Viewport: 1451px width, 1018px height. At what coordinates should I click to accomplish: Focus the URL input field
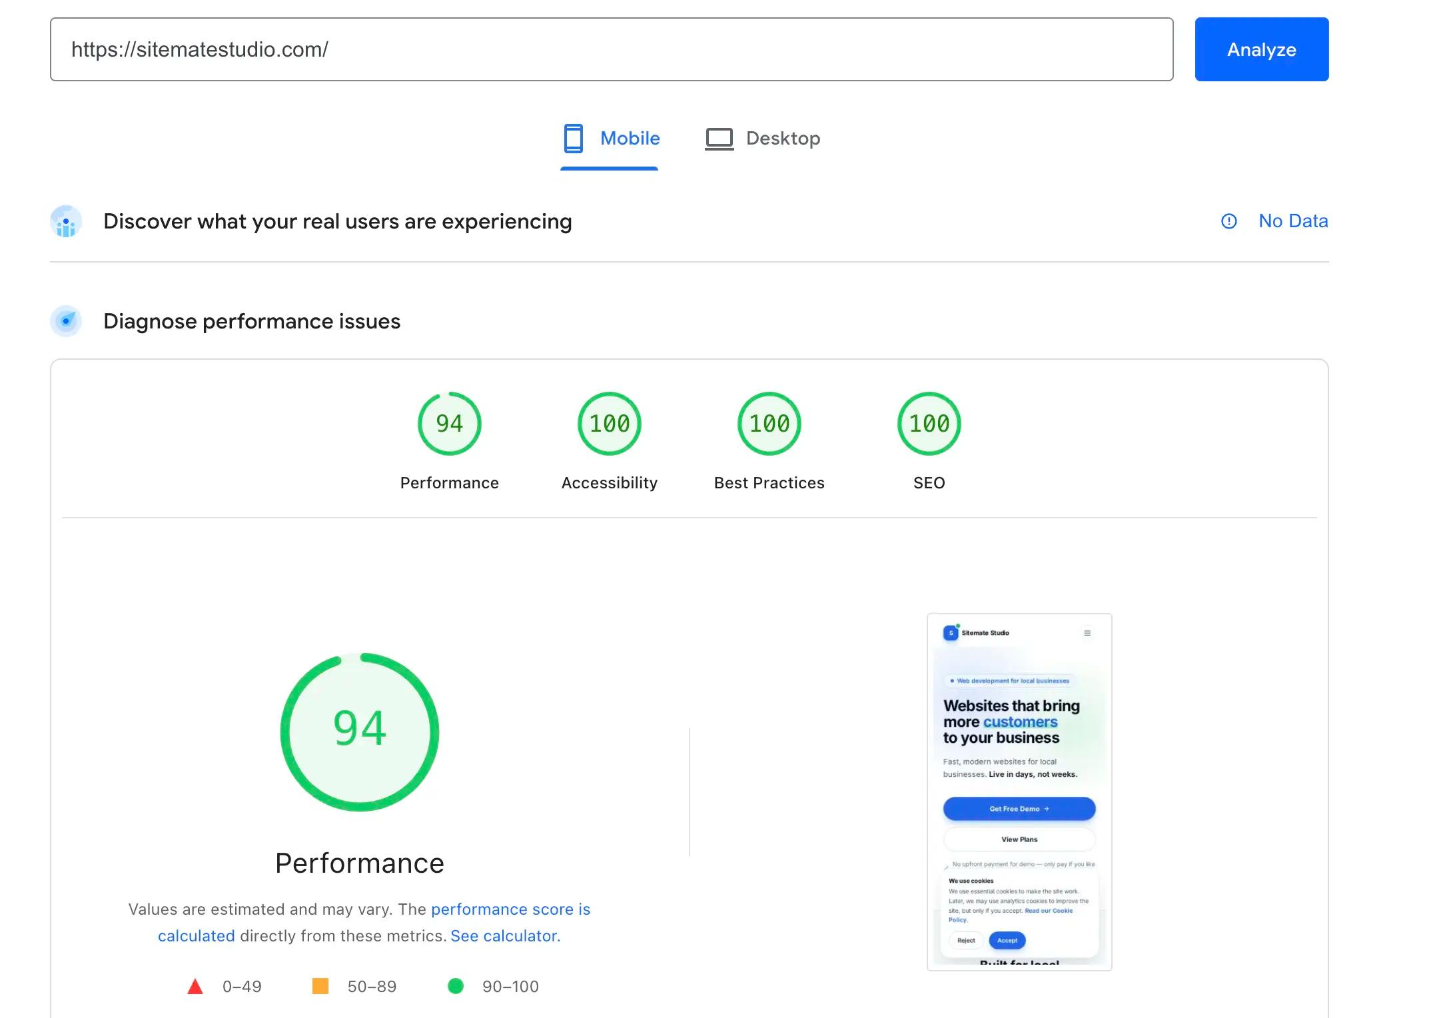pyautogui.click(x=612, y=49)
